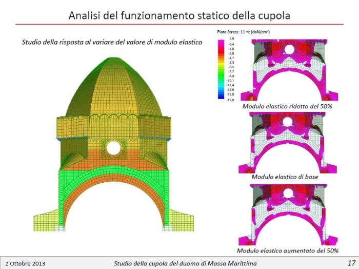
Task: Click the slide number 17 in the footer
Action: (x=351, y=263)
